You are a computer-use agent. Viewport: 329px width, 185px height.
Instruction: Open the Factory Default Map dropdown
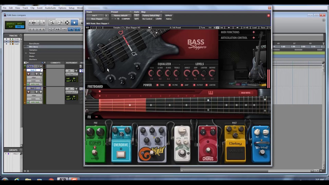152,15
